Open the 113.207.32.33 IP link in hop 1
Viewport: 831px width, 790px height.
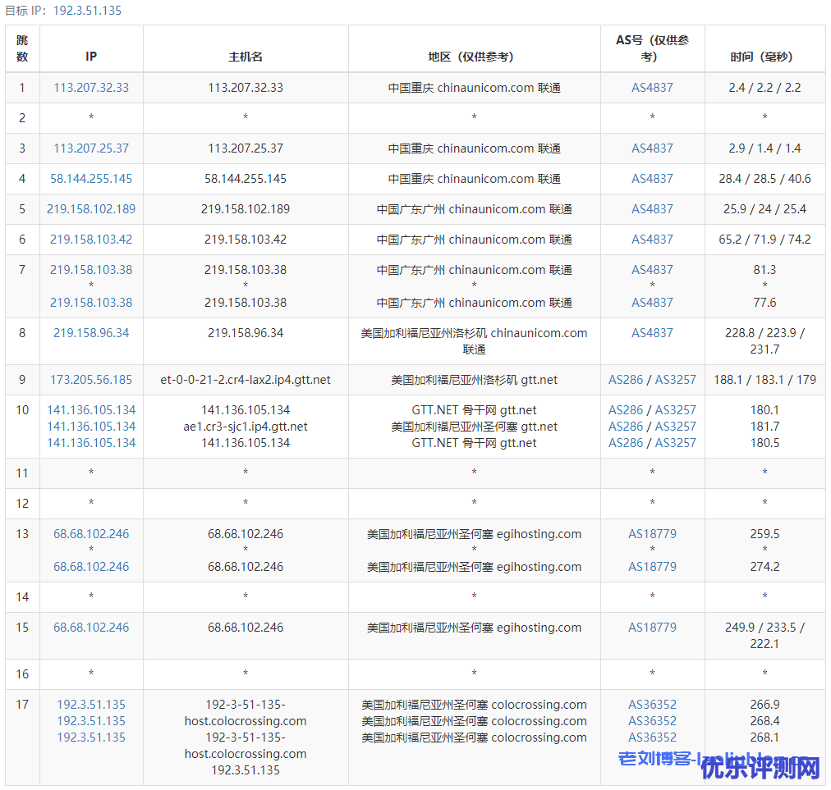[x=91, y=88]
